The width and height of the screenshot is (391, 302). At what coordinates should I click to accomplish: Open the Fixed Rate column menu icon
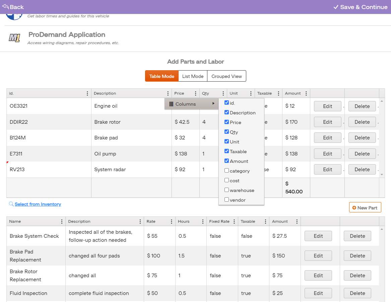[x=234, y=222]
